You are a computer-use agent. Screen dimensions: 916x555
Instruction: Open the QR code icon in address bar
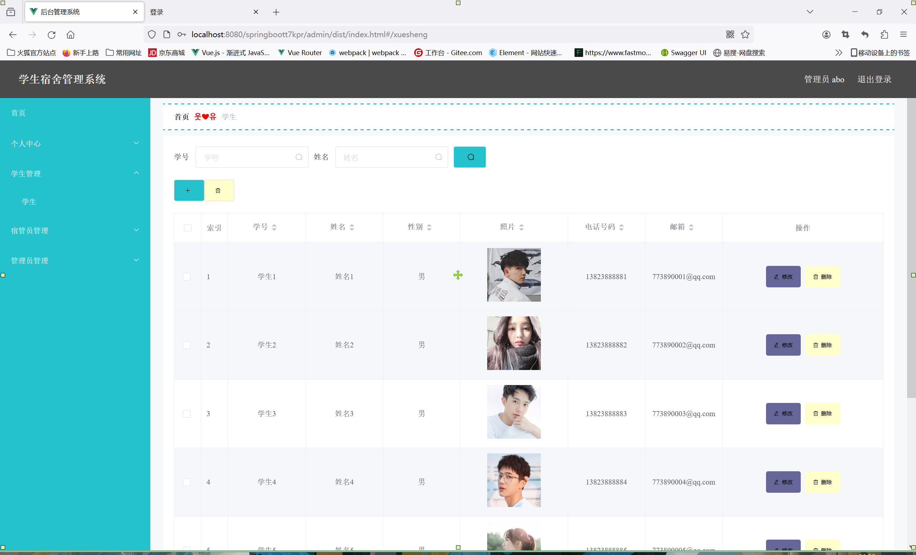(x=730, y=35)
